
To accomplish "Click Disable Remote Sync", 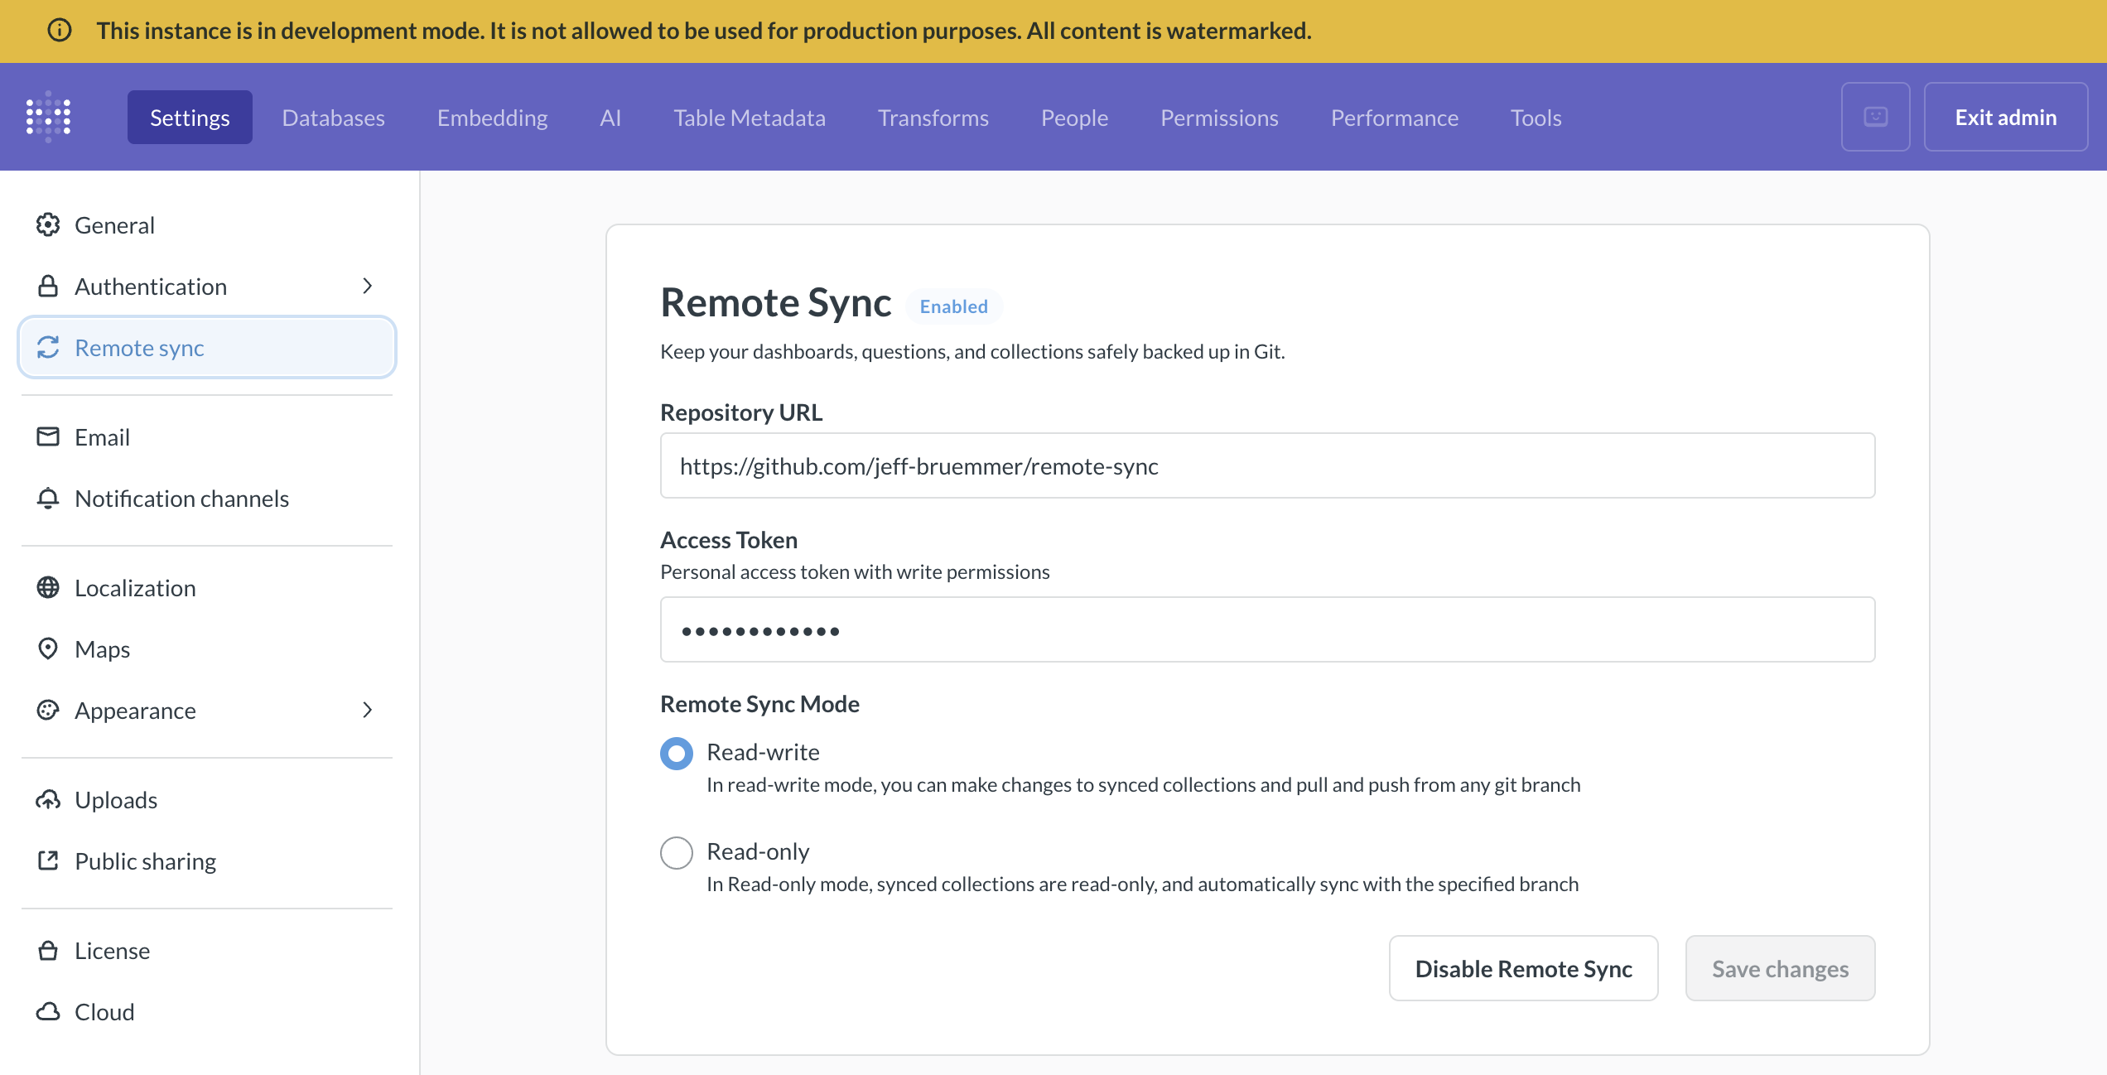I will (1523, 968).
